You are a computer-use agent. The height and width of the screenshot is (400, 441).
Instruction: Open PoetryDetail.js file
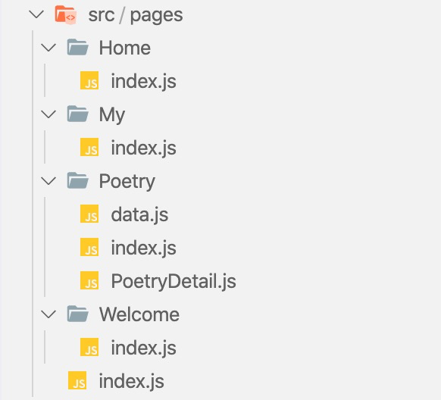(174, 281)
